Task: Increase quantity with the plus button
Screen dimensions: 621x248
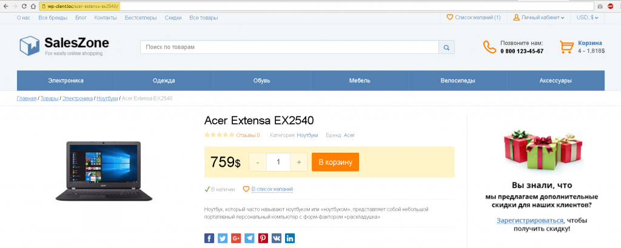Action: point(299,162)
